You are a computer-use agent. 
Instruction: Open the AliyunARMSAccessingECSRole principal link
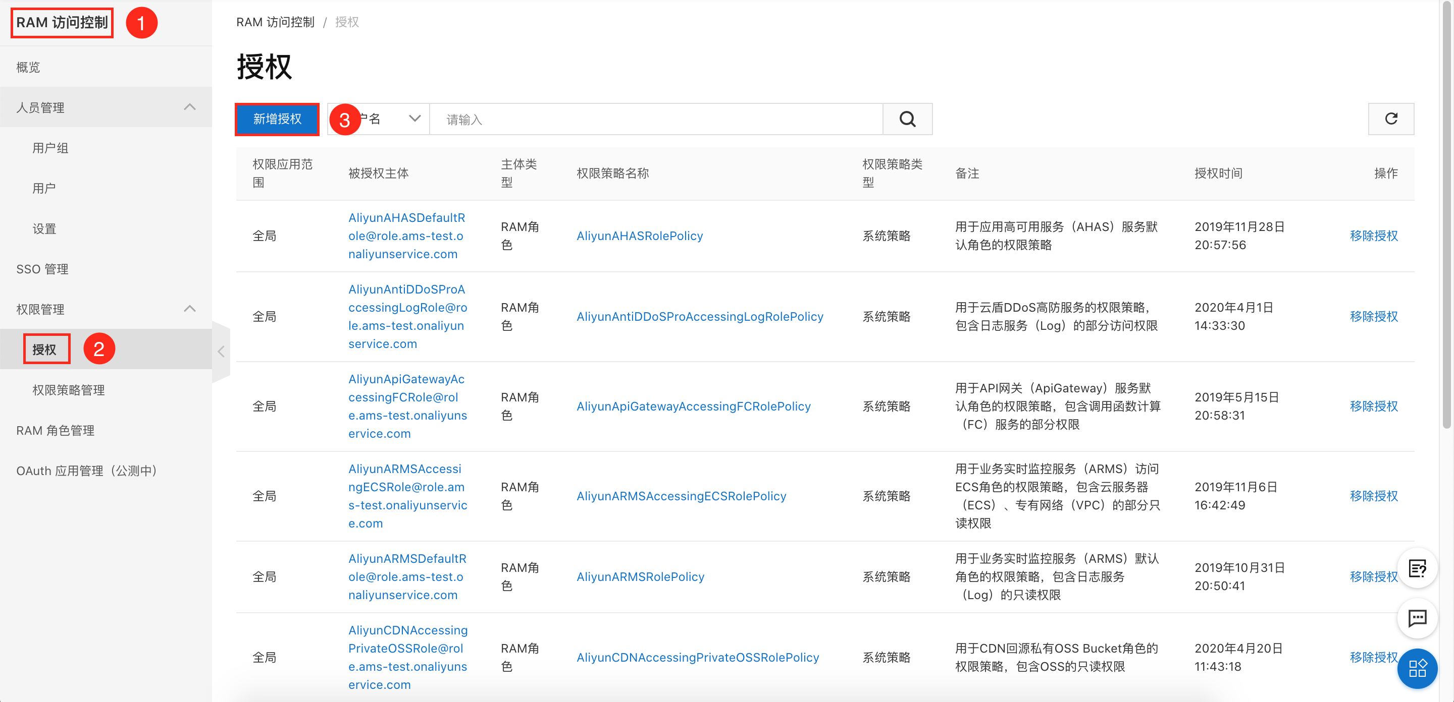(407, 496)
